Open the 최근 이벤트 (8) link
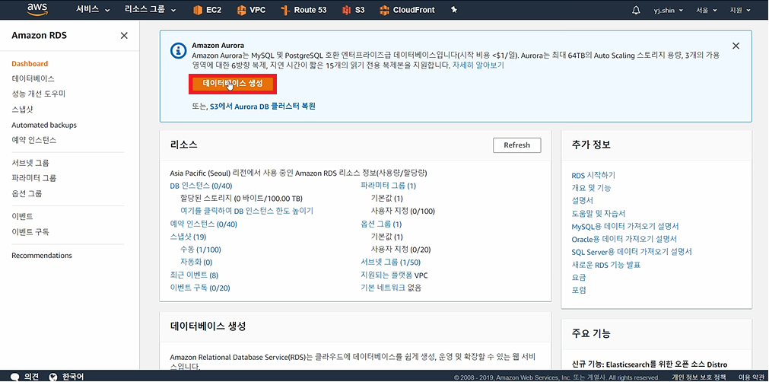 click(x=194, y=275)
